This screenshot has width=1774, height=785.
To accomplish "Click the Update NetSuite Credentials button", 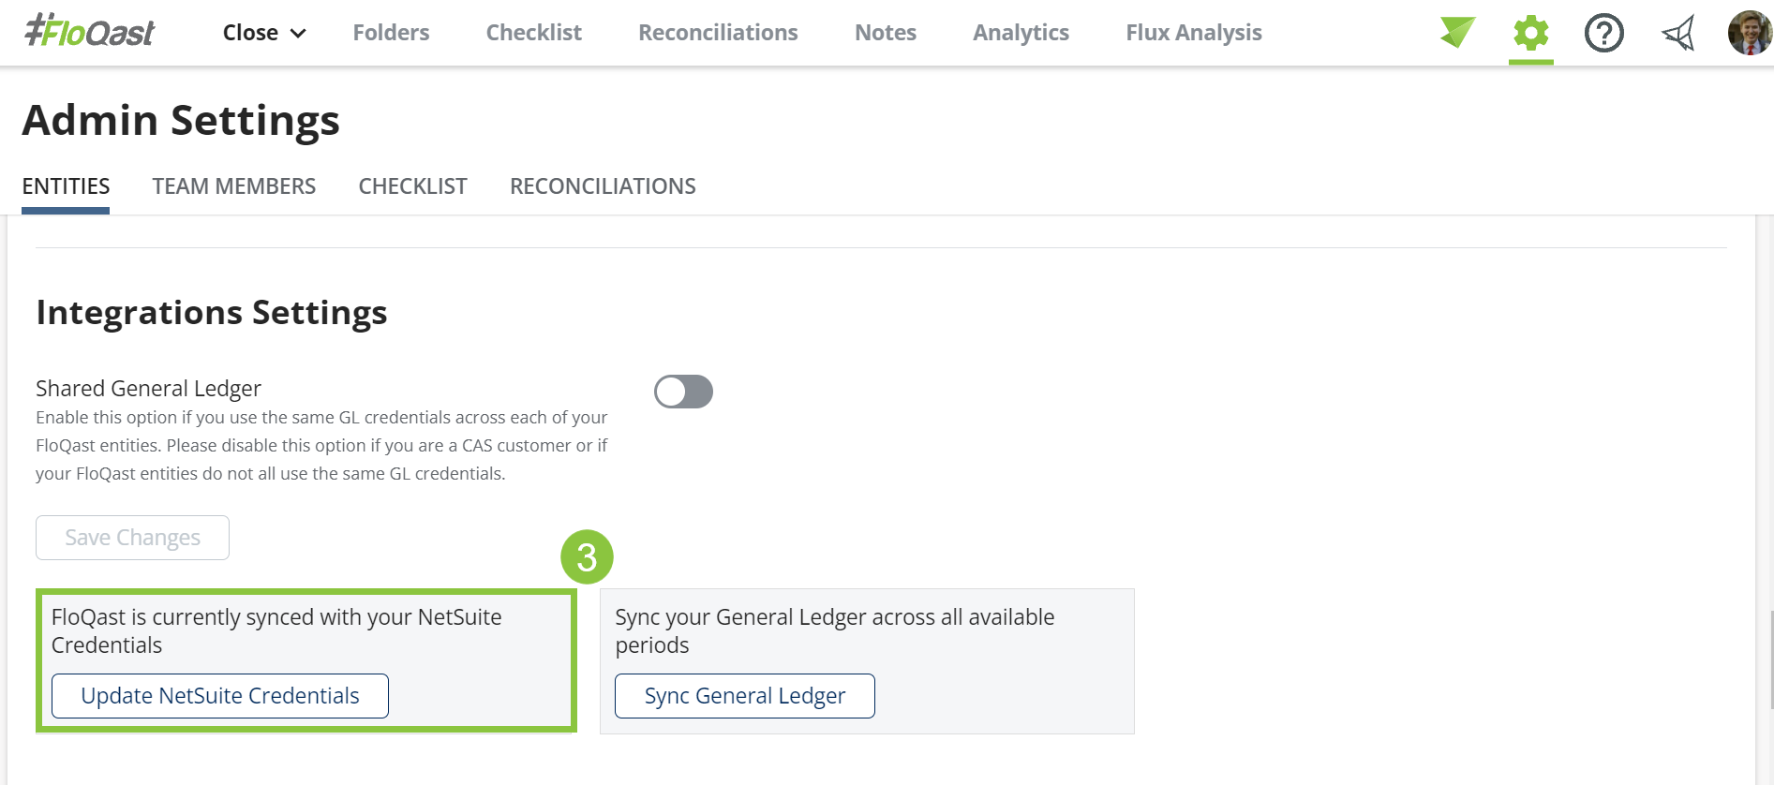I will tap(220, 696).
